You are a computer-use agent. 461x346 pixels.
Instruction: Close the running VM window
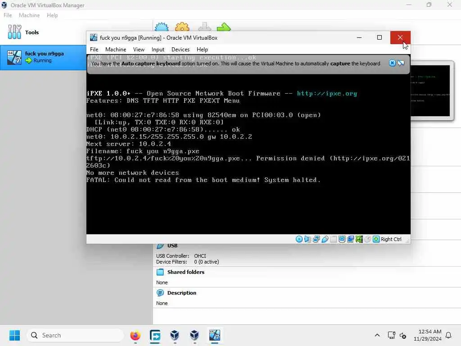point(400,37)
